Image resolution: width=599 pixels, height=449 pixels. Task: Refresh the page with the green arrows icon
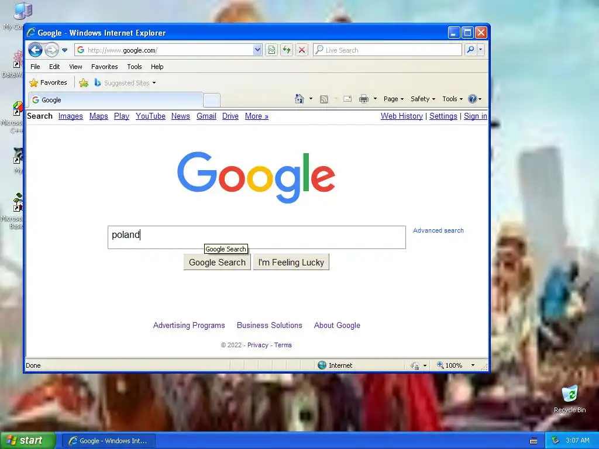(x=287, y=50)
